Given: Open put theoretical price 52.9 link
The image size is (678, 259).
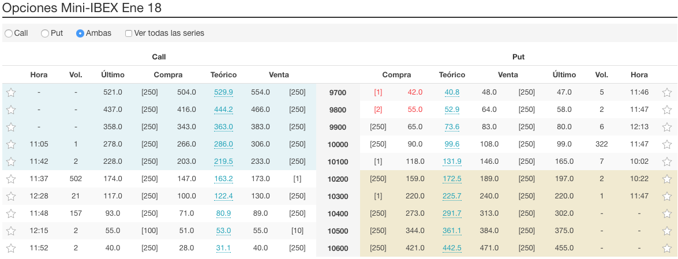Looking at the screenshot, I should click(452, 110).
